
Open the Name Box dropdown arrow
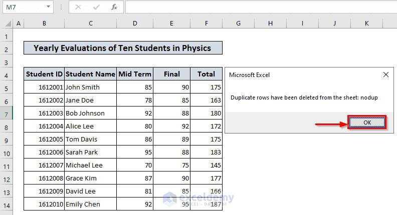pos(48,7)
